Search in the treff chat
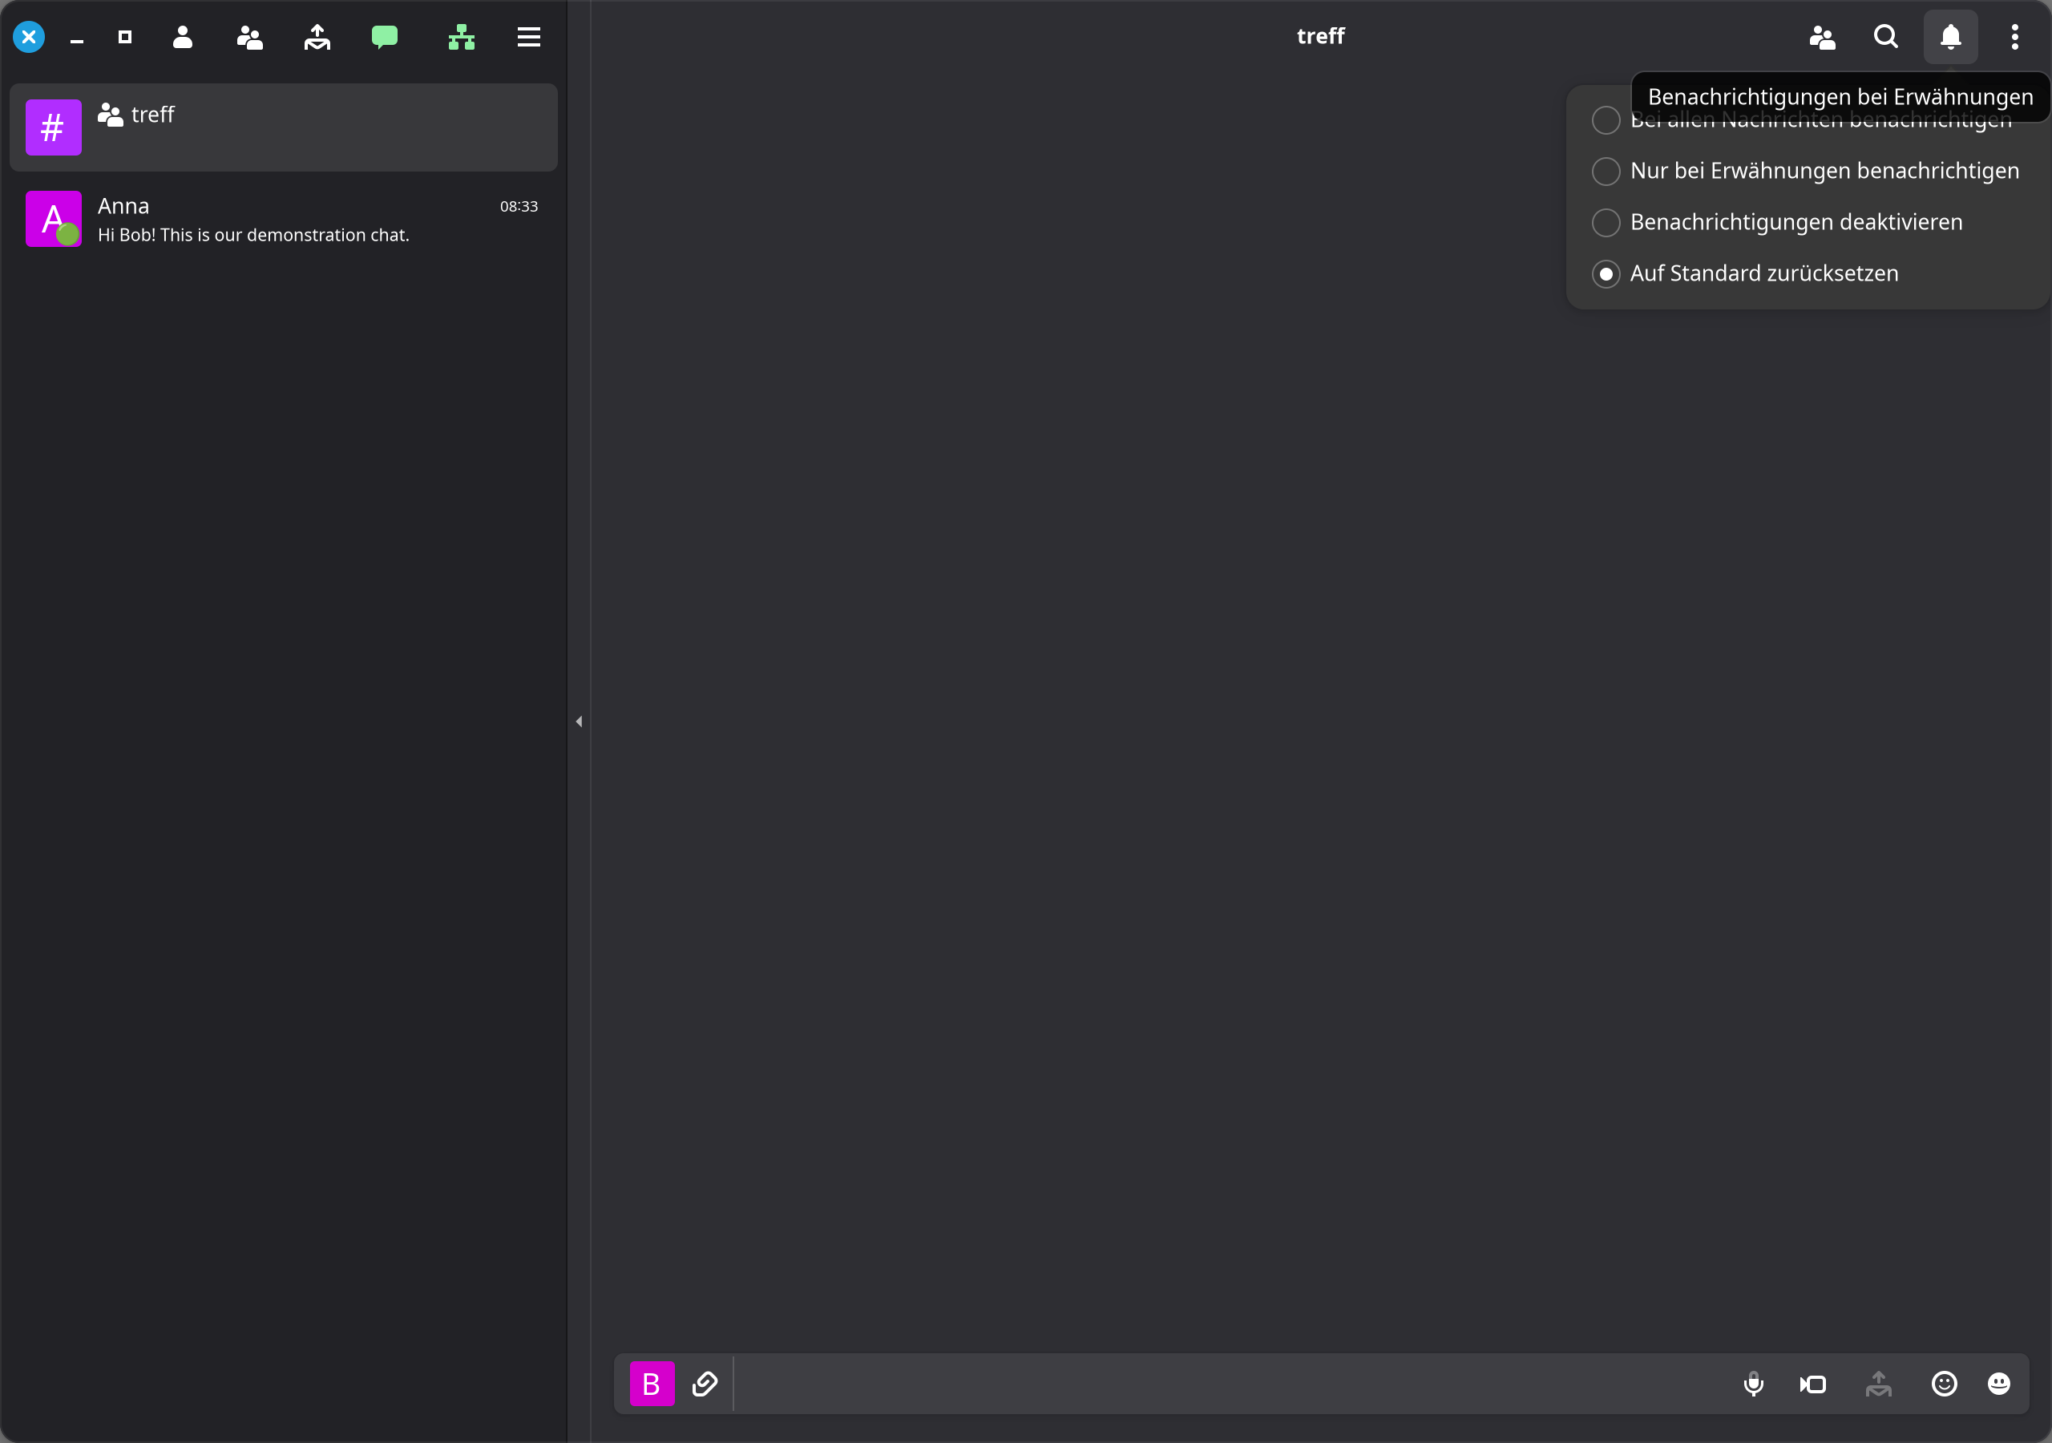The width and height of the screenshot is (2052, 1443). (1886, 37)
